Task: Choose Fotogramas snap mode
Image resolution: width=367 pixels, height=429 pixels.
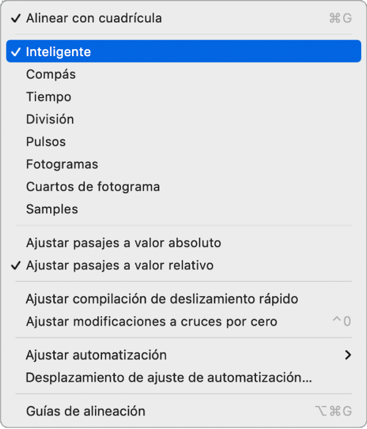Action: point(62,164)
